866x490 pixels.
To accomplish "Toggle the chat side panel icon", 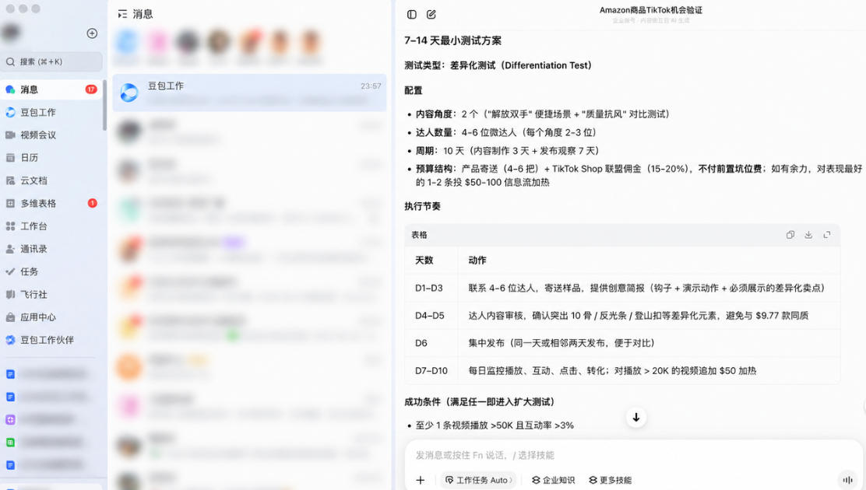I will 411,14.
